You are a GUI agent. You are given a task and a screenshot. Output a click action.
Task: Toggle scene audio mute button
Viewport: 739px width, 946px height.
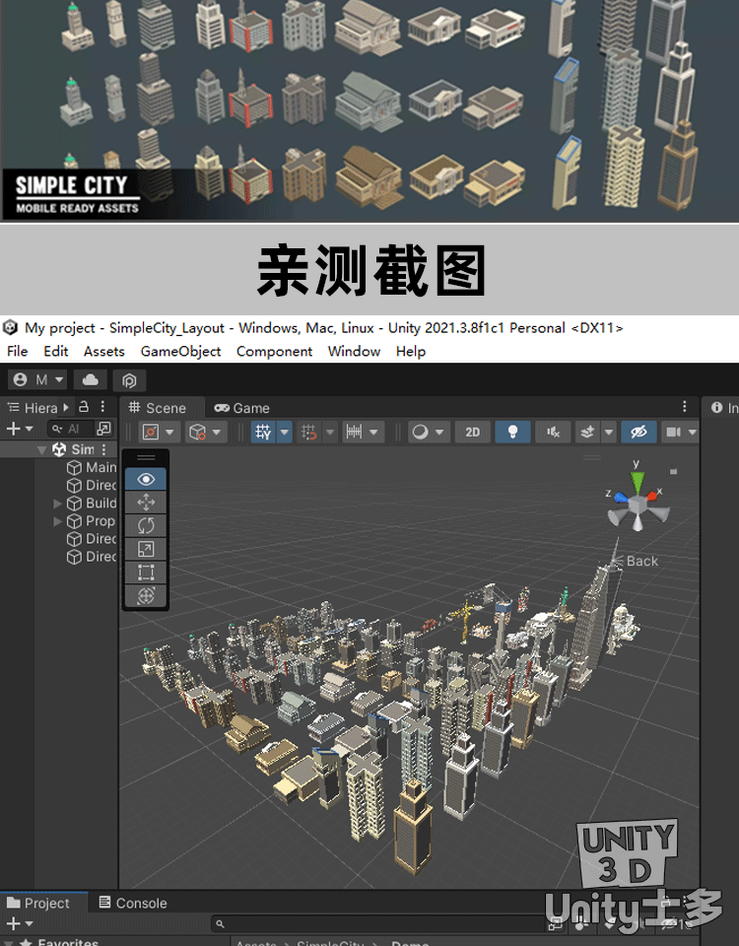pyautogui.click(x=553, y=432)
